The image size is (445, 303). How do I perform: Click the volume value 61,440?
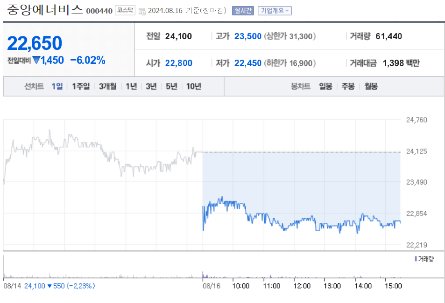click(x=389, y=36)
